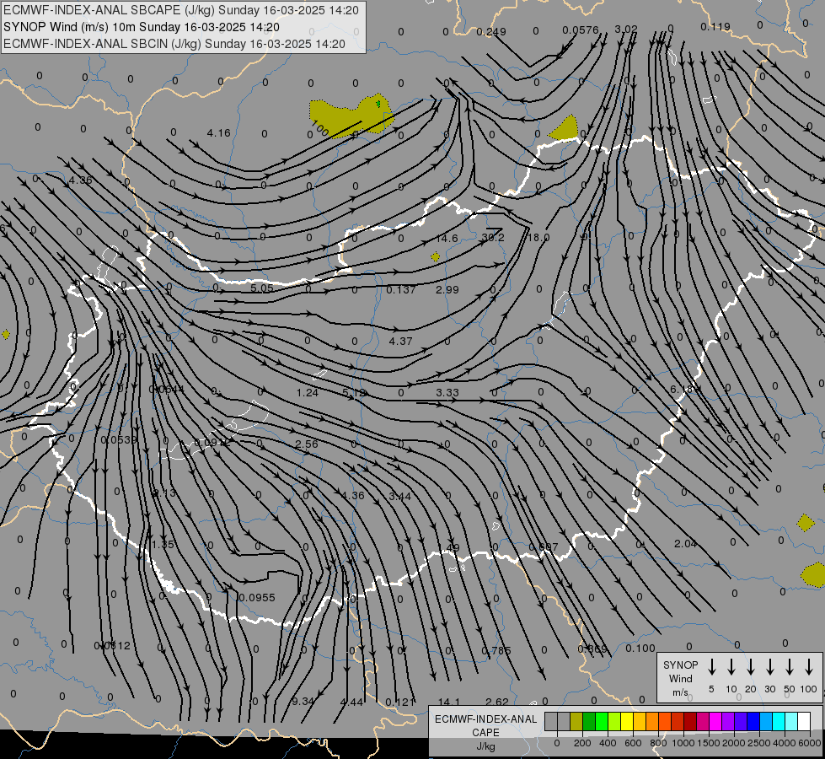Viewport: 825px width, 759px height.
Task: Pick the dark red swatch above 1000
Action: click(690, 722)
